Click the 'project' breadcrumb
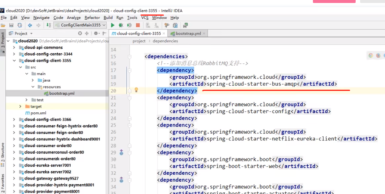 point(139,41)
